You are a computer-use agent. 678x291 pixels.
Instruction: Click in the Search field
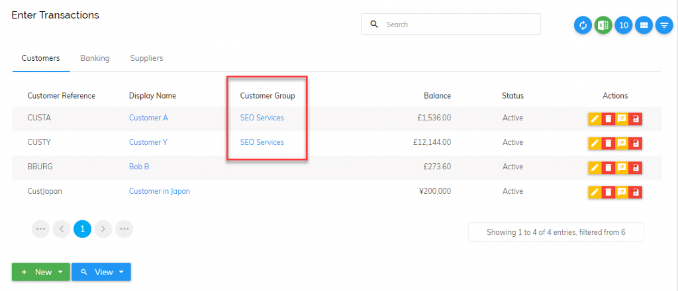(x=450, y=24)
